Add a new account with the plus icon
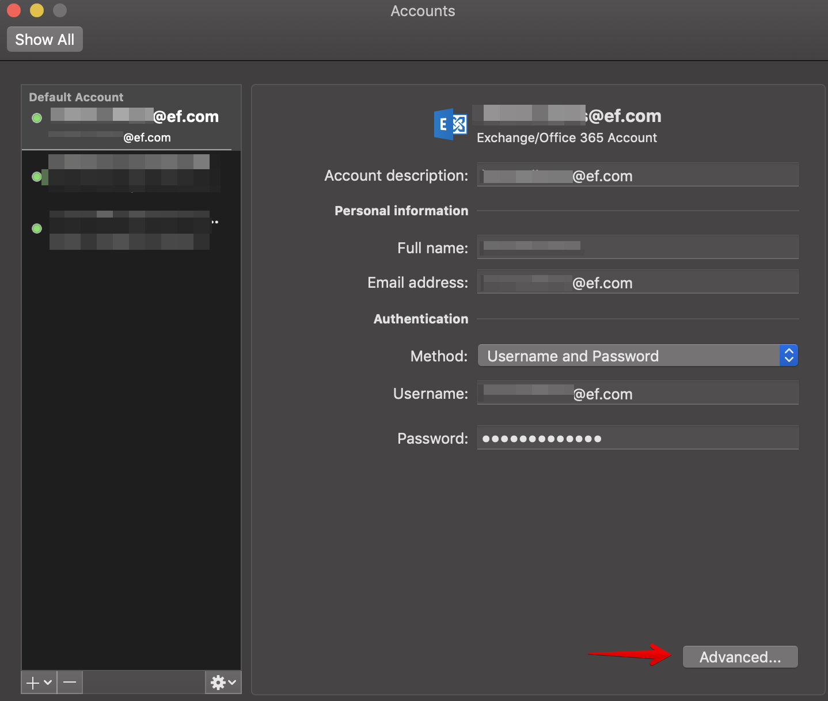 click(33, 682)
